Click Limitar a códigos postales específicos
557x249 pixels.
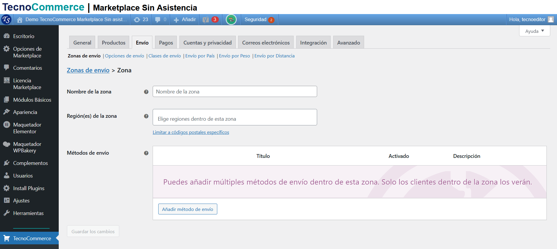(x=191, y=132)
